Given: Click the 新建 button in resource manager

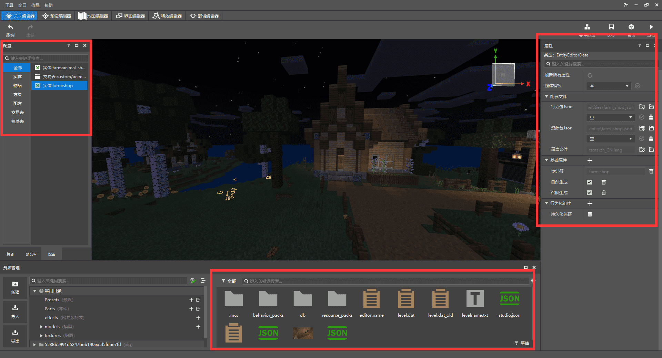Looking at the screenshot, I should pos(15,288).
